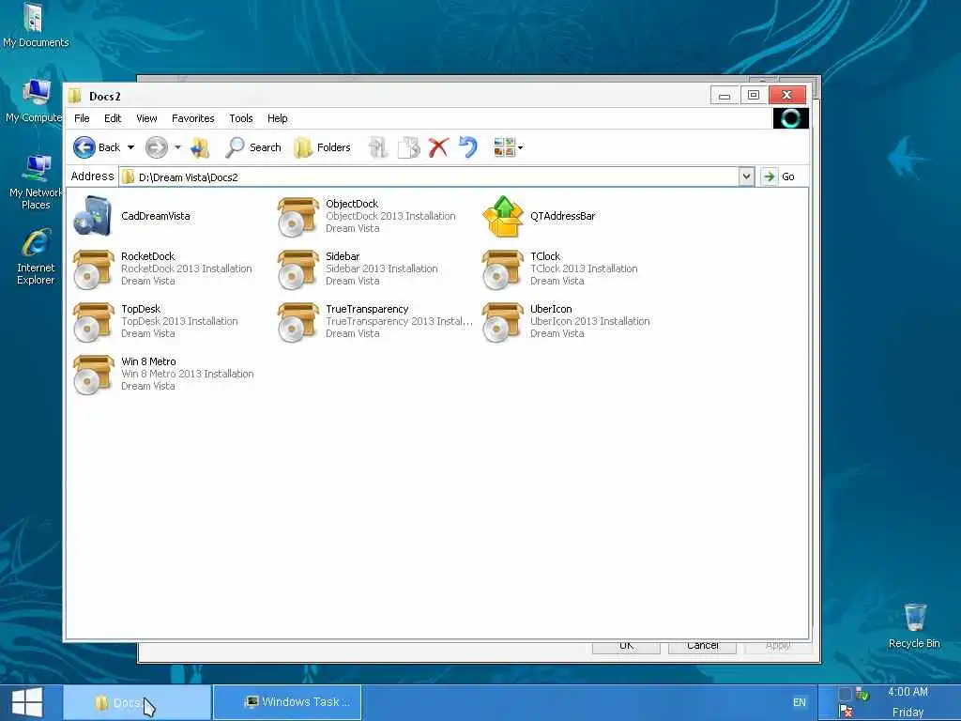Click the address bar path field
The height and width of the screenshot is (721, 961).
pyautogui.click(x=429, y=177)
